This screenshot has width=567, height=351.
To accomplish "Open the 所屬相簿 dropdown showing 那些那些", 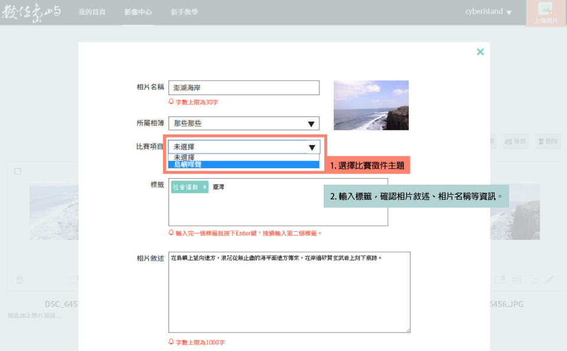I will point(243,123).
